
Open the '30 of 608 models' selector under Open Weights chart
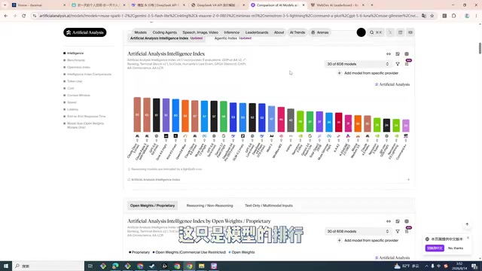[x=358, y=231]
